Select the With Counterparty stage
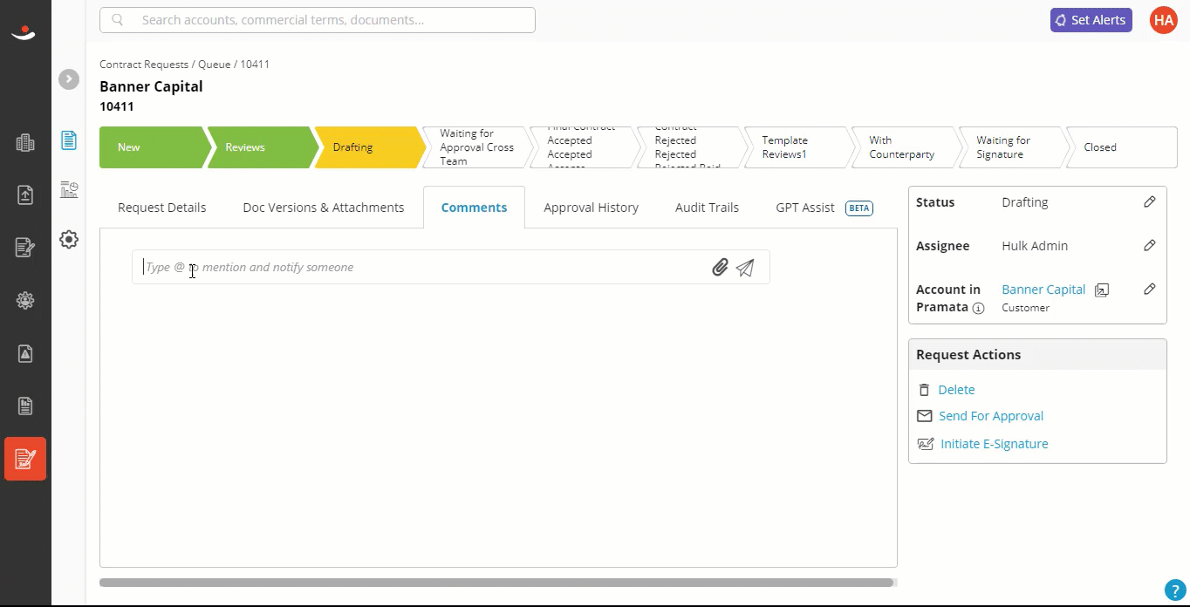The image size is (1190, 607). (905, 147)
